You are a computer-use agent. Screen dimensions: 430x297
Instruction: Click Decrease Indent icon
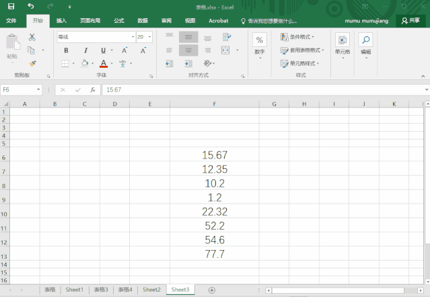click(x=169, y=64)
